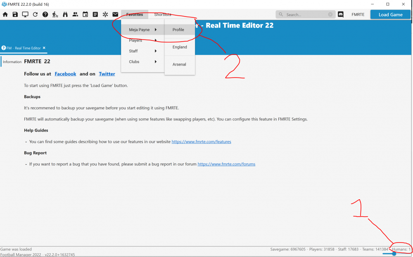Click the Players: 31858 status text
This screenshot has width=413, height=257.
(x=322, y=249)
